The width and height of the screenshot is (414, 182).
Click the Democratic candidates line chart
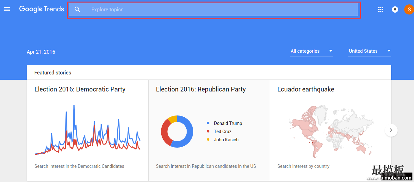click(x=88, y=130)
